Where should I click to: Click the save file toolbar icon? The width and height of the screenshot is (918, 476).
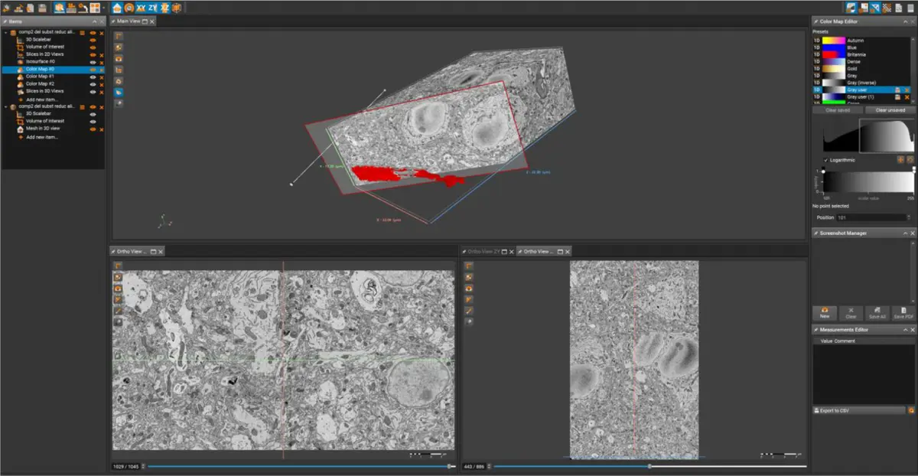(42, 8)
